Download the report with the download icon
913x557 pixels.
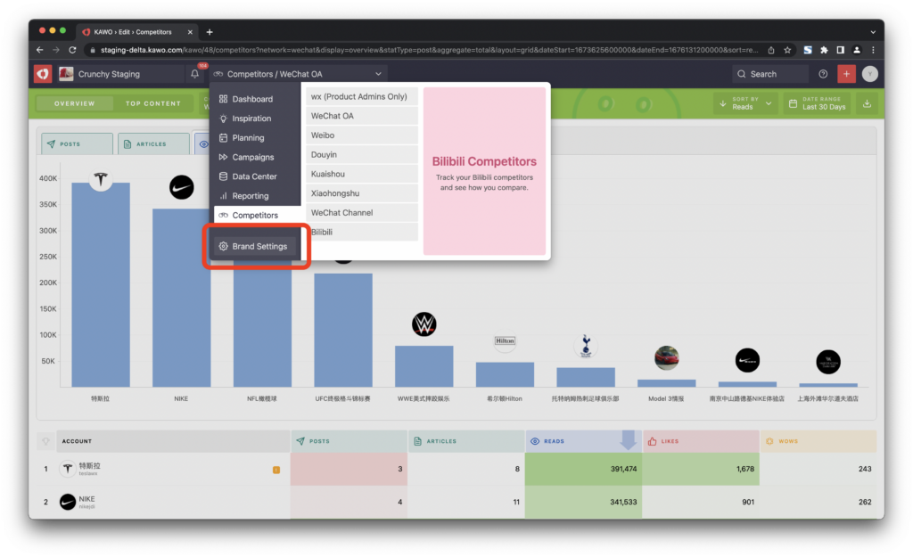[x=867, y=103]
